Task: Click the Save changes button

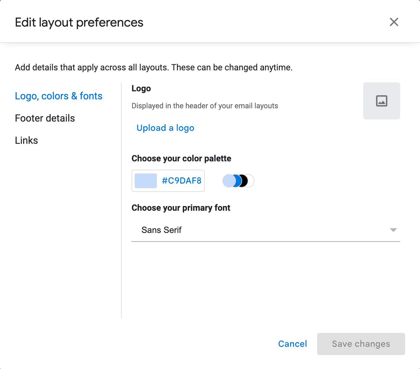Action: [361, 344]
